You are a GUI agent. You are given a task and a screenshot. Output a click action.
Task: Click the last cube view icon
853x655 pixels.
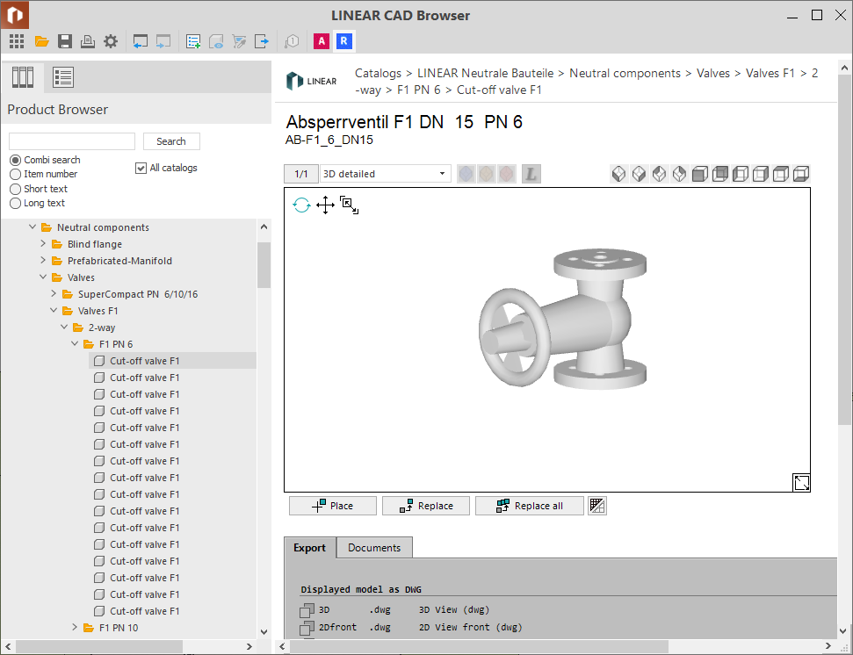(801, 174)
